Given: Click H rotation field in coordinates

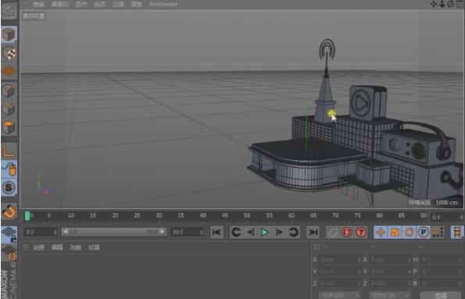Looking at the screenshot, I should [441, 260].
